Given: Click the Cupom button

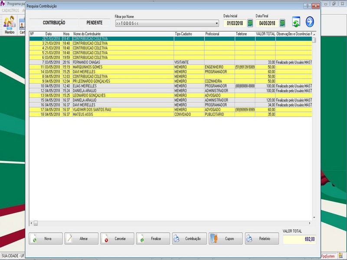Looking at the screenshot, I should (x=225, y=239).
